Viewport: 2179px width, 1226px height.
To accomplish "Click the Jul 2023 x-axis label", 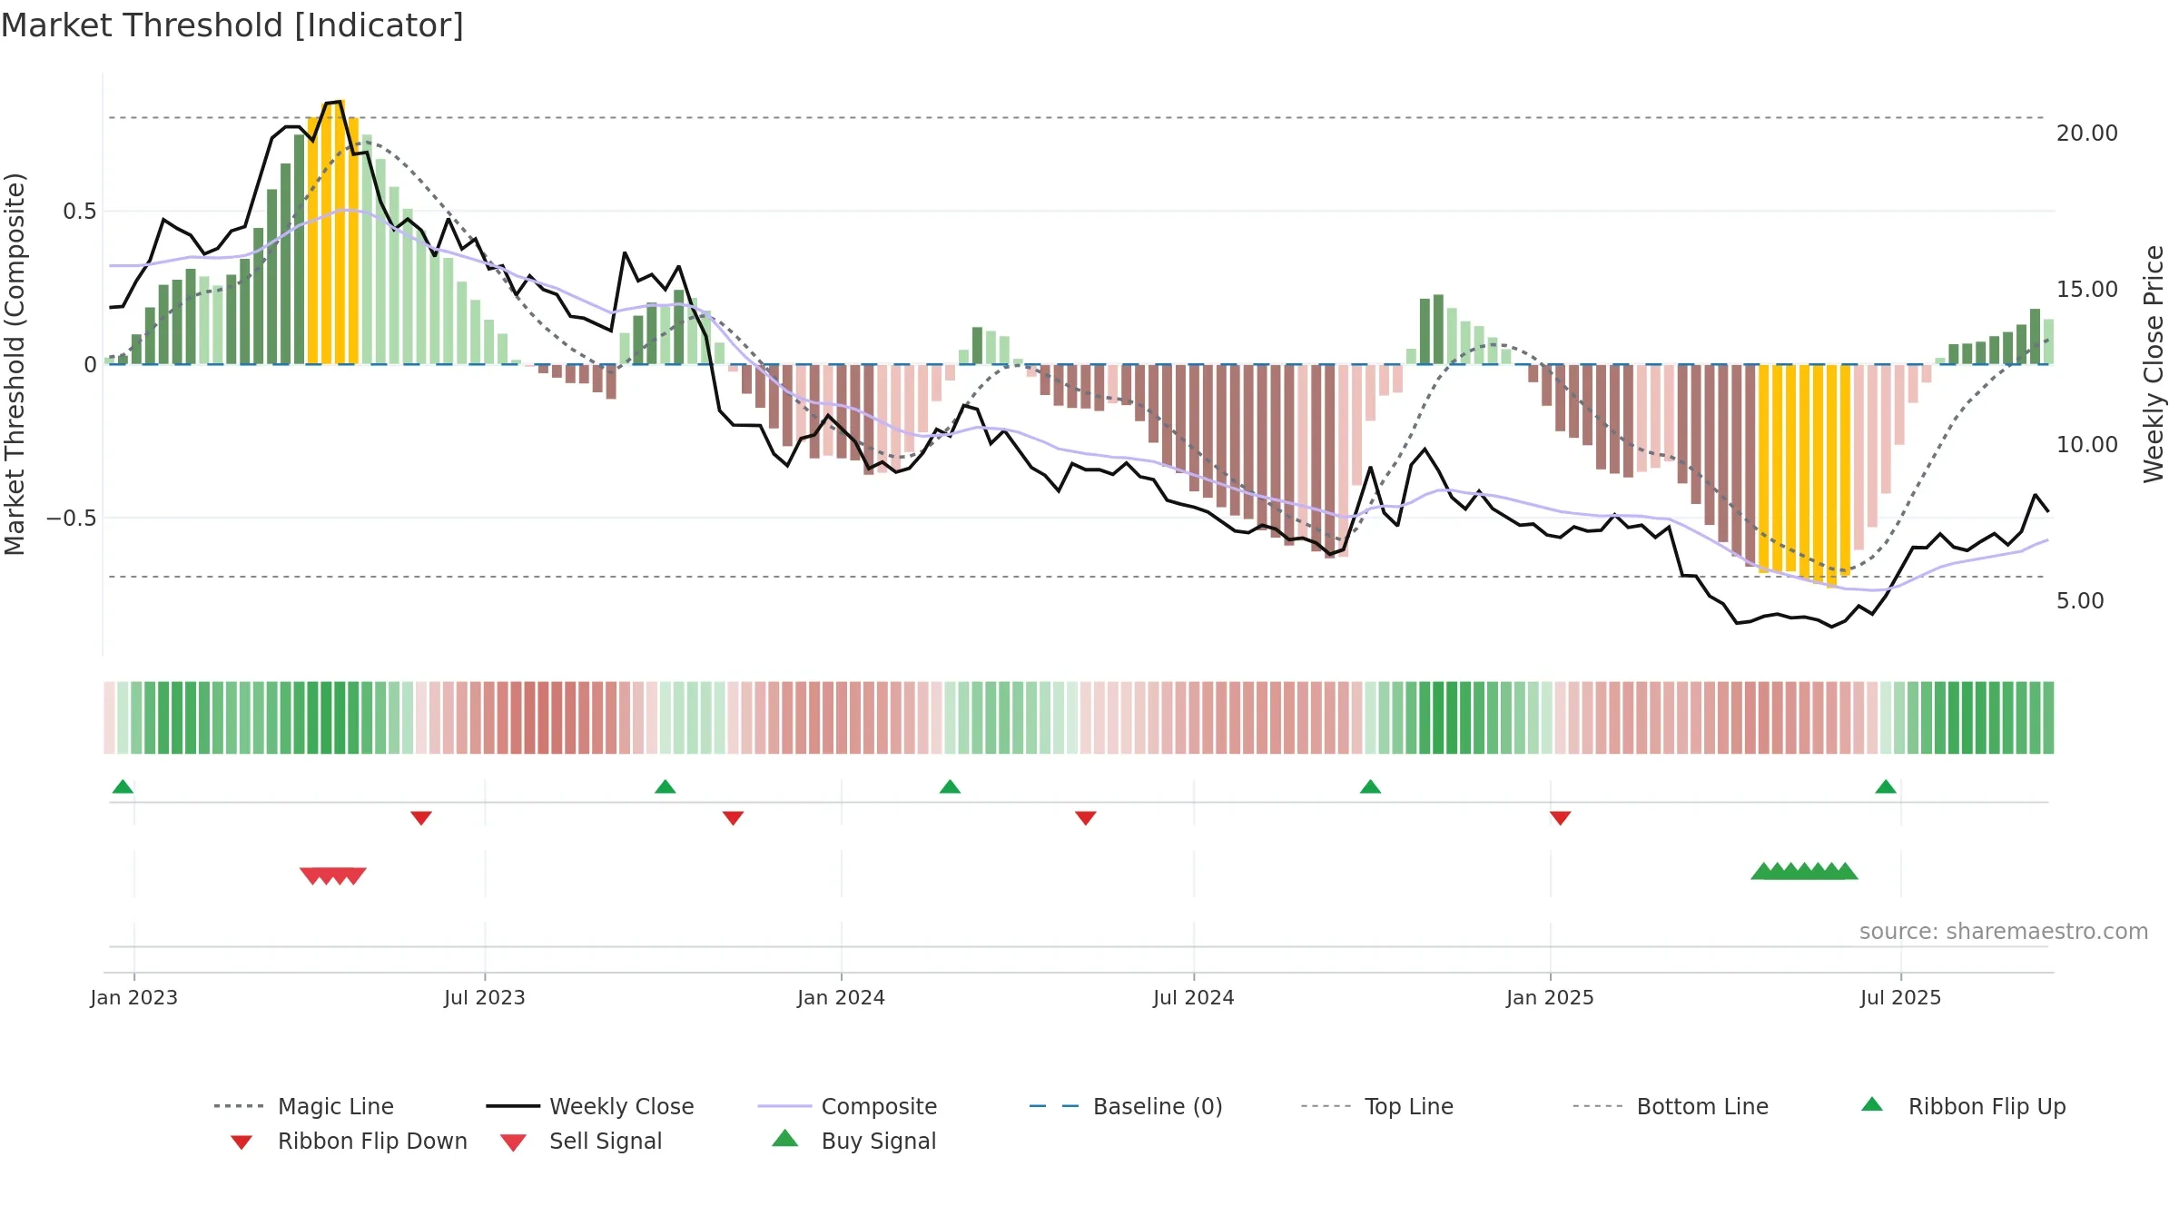I will point(484,997).
